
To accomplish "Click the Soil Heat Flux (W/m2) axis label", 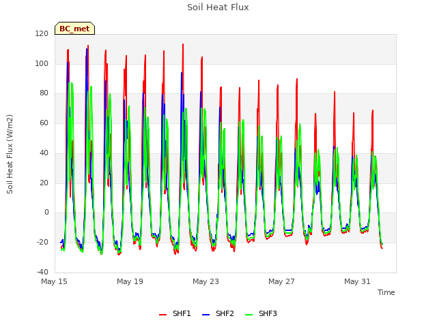I will (x=10, y=154).
